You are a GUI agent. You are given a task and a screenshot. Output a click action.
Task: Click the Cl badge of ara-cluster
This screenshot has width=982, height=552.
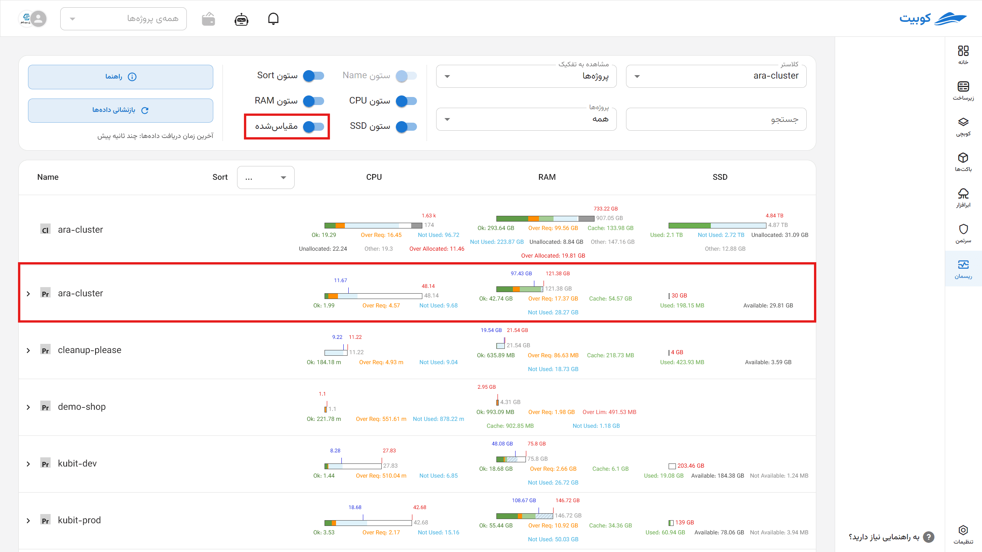[x=45, y=230]
